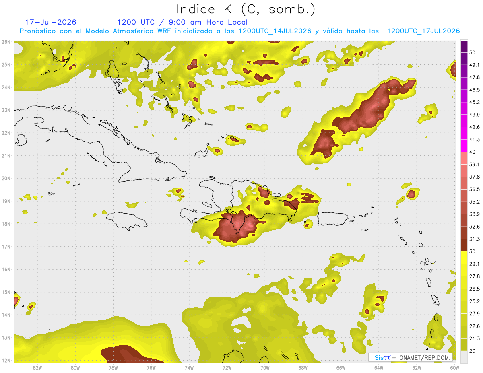
Task: Click the "68W" longitude label
Action: 303,367
